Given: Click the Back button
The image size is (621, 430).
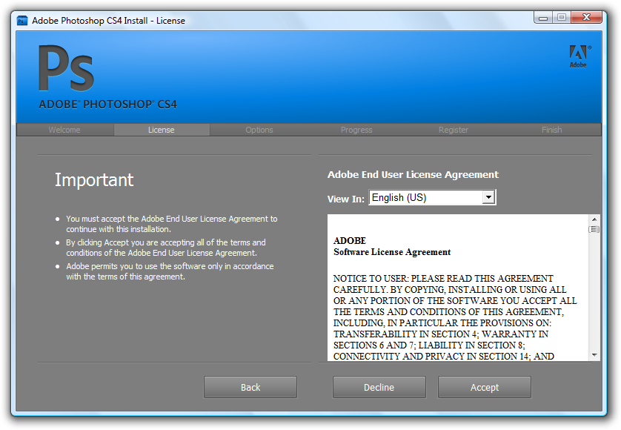Looking at the screenshot, I should tap(250, 387).
